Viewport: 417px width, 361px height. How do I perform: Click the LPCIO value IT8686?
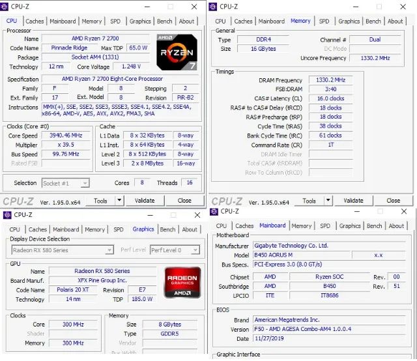pyautogui.click(x=330, y=296)
